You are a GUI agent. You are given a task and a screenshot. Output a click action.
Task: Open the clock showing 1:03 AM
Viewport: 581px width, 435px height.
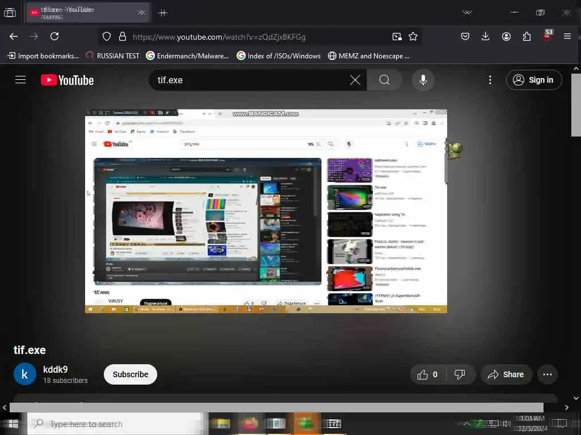[x=532, y=424]
